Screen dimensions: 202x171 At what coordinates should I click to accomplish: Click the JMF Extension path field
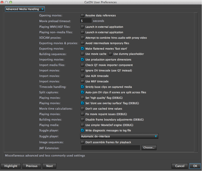pos(111,148)
